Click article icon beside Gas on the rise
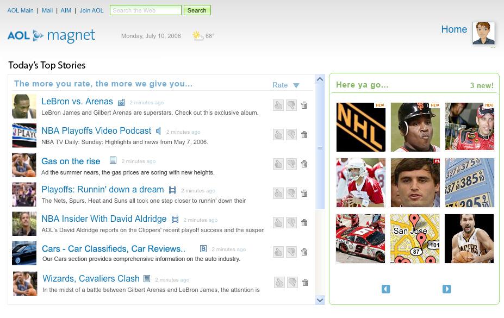504x318 pixels. click(113, 160)
